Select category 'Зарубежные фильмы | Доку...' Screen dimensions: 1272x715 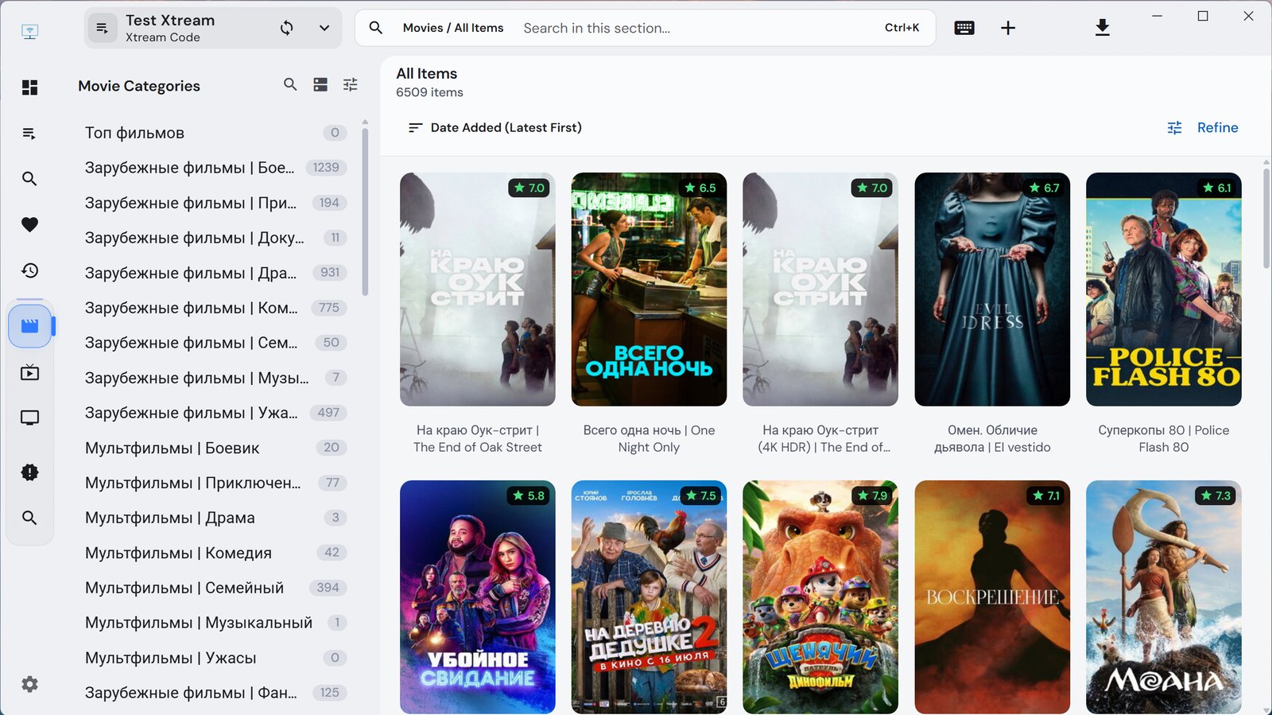215,238
